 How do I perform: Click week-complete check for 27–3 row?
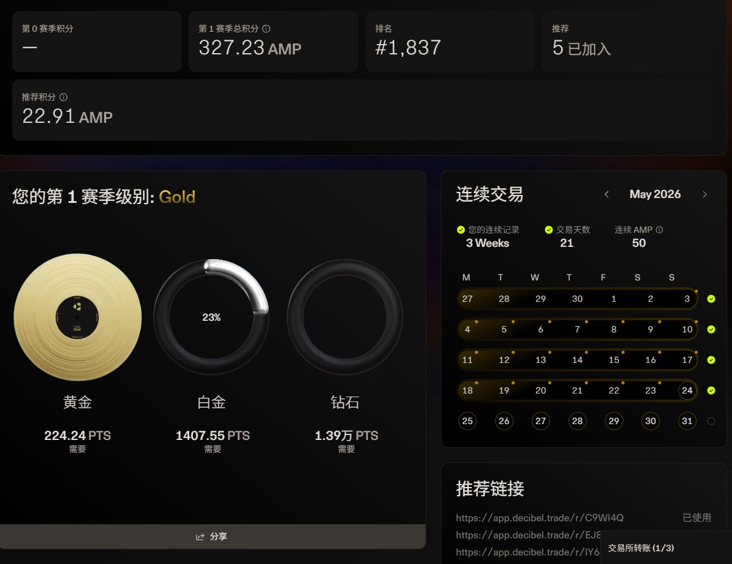[x=711, y=299]
